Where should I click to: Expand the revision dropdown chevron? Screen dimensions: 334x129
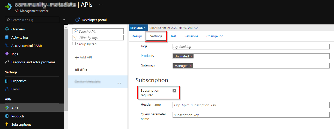point(196,28)
